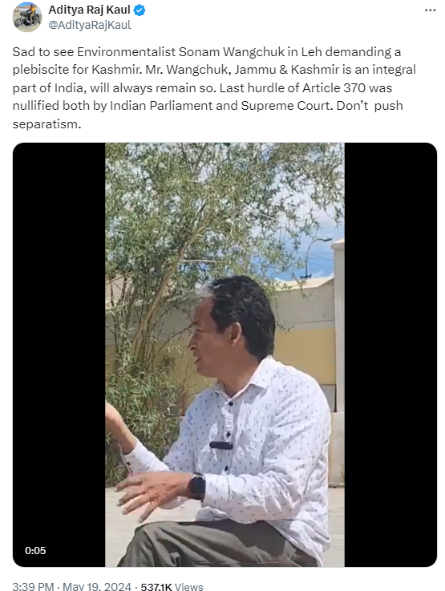Click the 0:05 video duration label
445x591 pixels.
[35, 551]
